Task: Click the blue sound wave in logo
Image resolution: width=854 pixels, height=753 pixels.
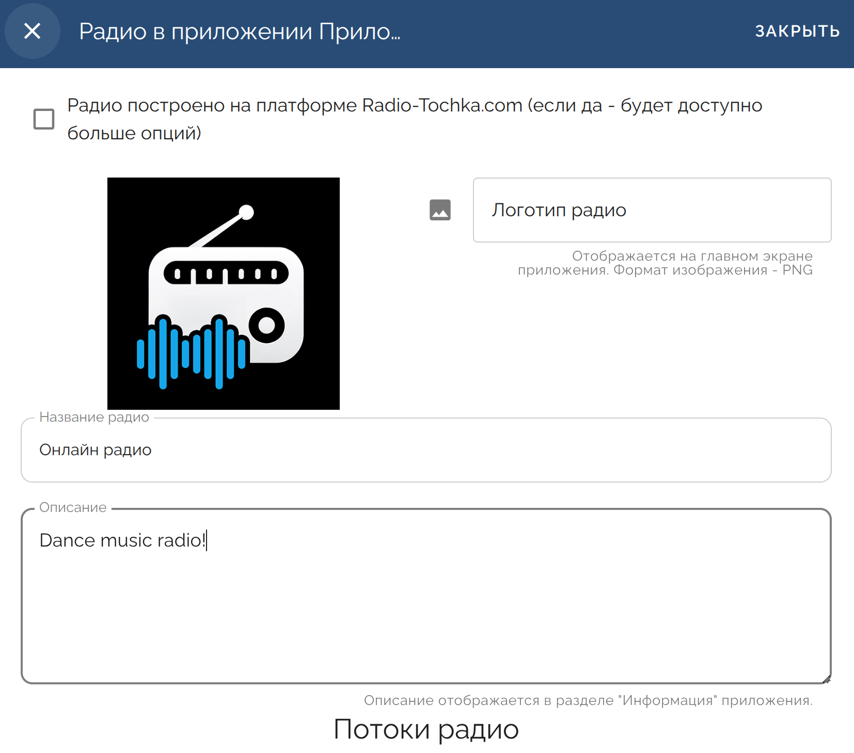Action: (192, 352)
